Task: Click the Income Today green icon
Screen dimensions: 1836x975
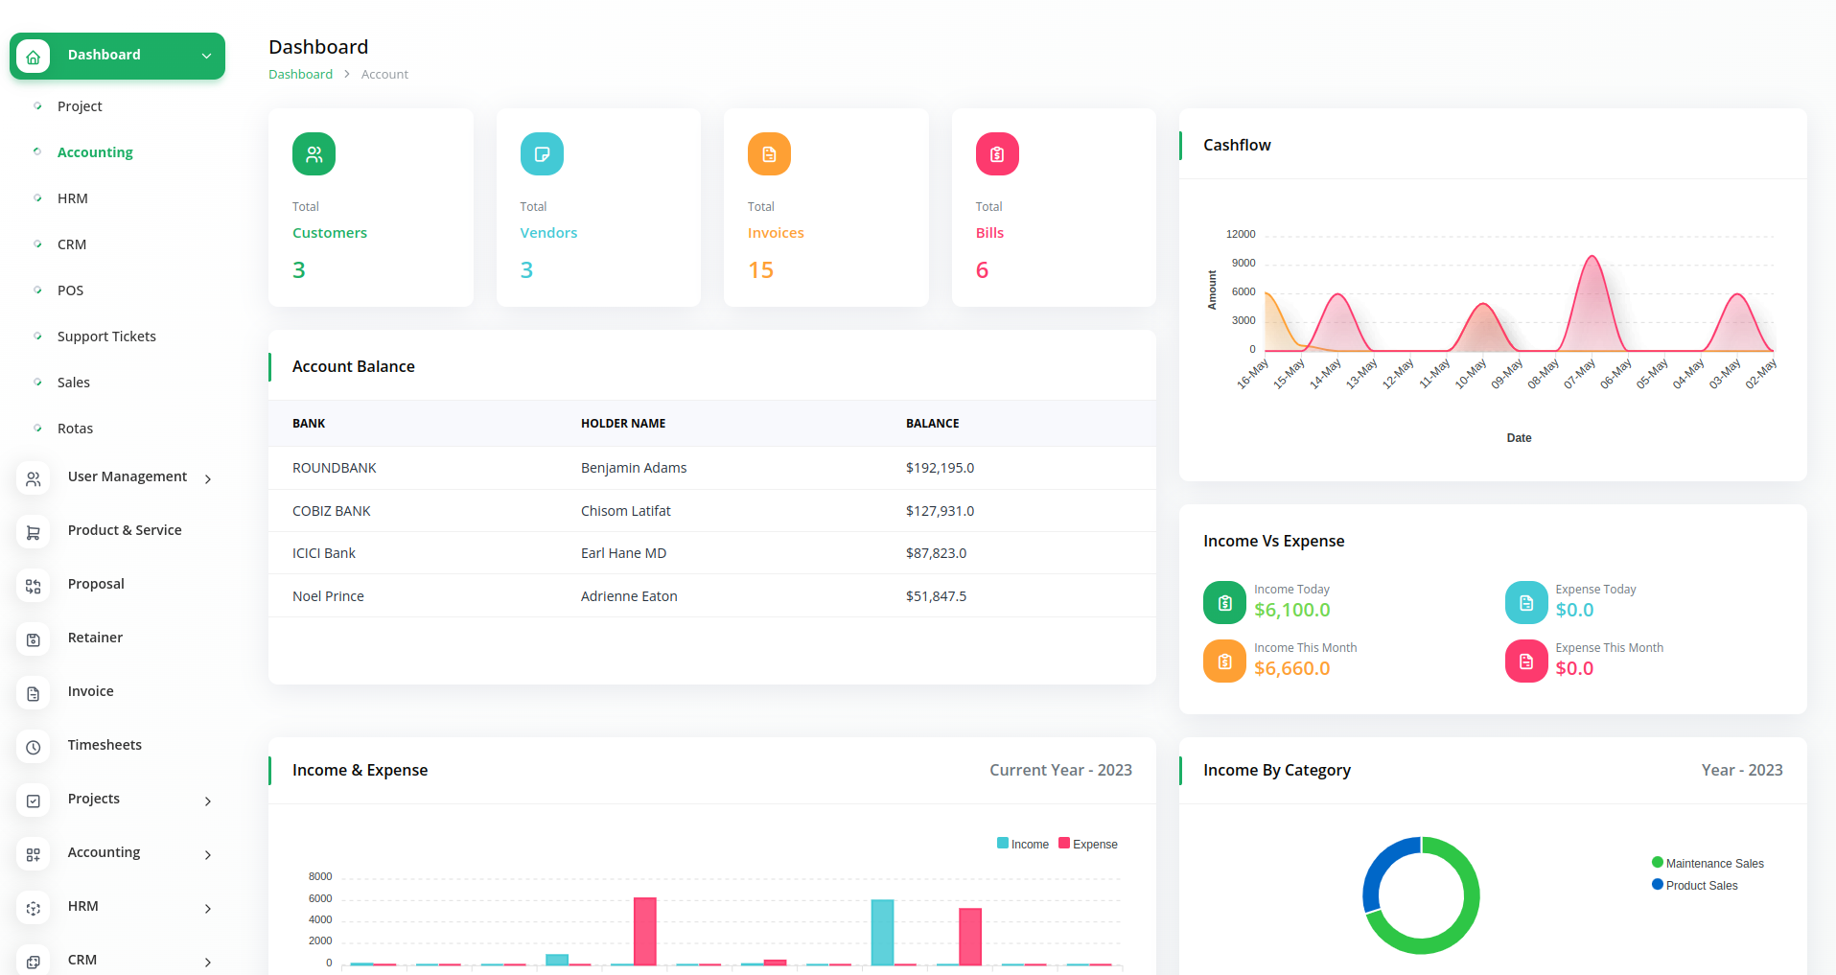Action: (x=1224, y=603)
